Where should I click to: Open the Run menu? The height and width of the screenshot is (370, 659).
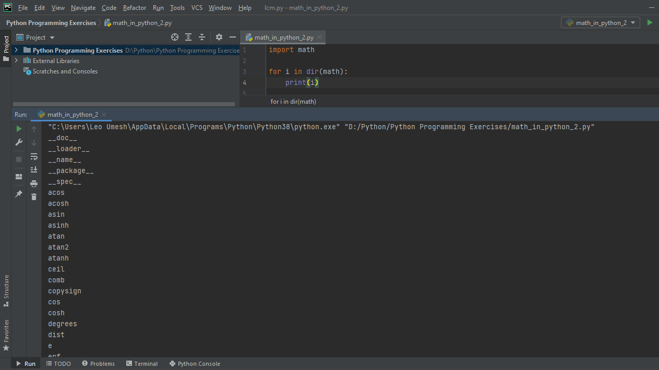pos(158,8)
